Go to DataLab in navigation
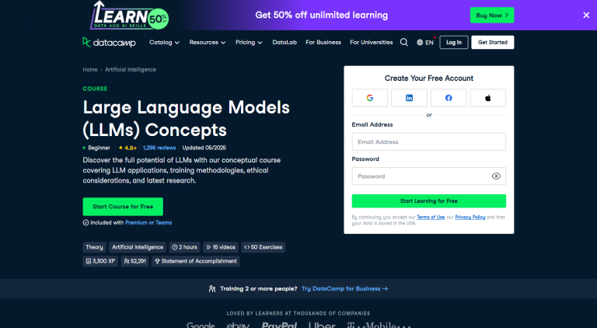This screenshot has width=597, height=328. point(285,43)
